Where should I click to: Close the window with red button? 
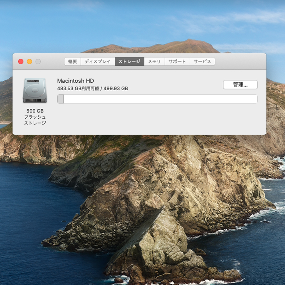pos(21,61)
